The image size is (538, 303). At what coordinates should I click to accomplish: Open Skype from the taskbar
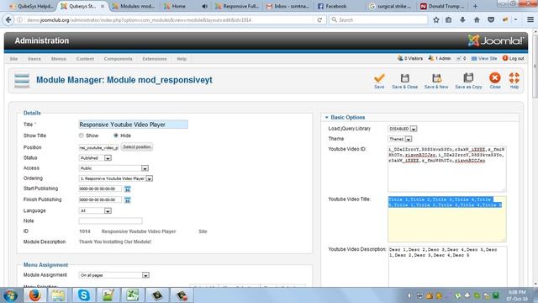(83, 295)
